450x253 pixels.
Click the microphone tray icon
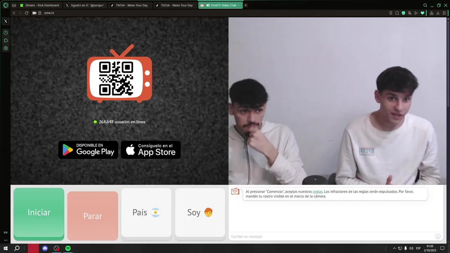406,248
